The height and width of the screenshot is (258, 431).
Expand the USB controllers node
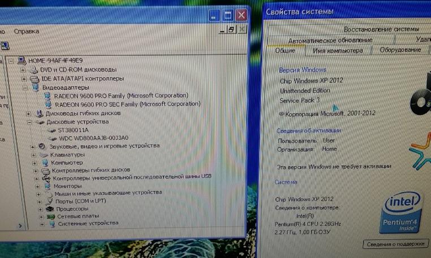pos(37,178)
